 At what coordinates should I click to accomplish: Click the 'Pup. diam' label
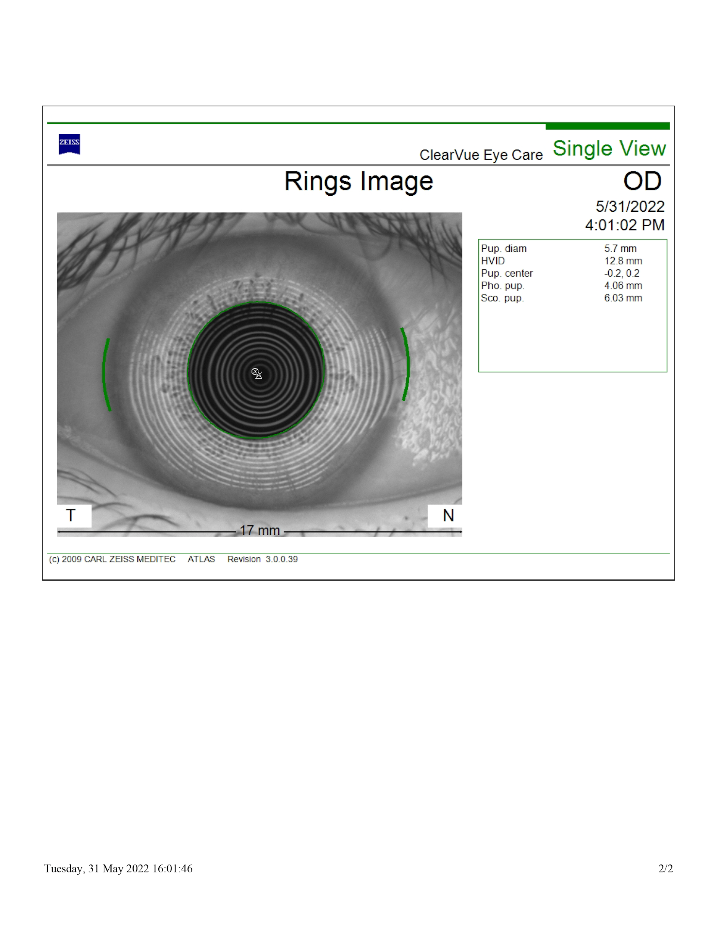click(x=504, y=249)
